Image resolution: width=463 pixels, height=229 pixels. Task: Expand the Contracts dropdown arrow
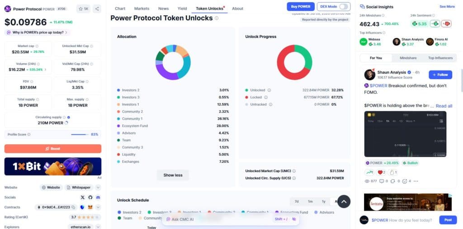(x=98, y=207)
